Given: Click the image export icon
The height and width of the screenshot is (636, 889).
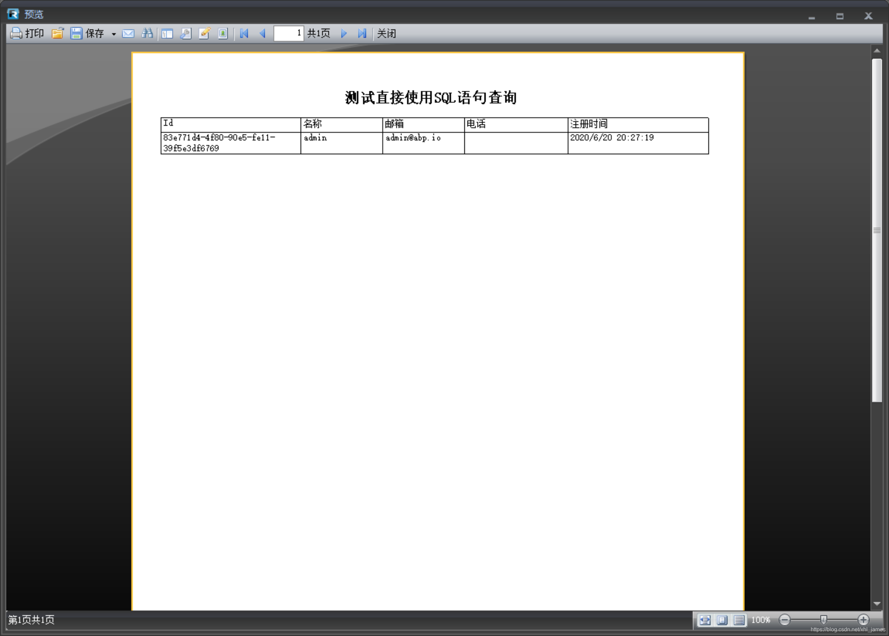Looking at the screenshot, I should click(222, 34).
